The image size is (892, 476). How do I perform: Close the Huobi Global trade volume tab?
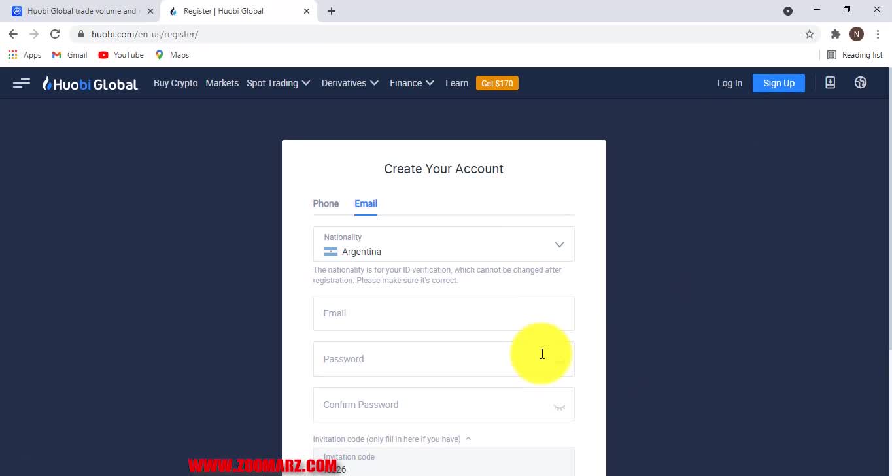coord(150,11)
